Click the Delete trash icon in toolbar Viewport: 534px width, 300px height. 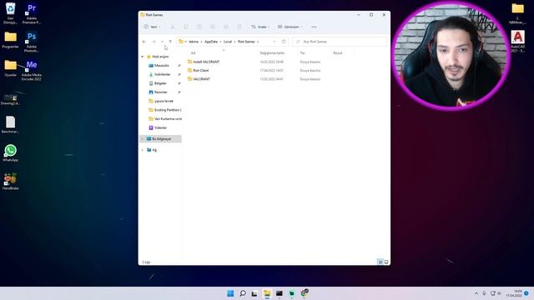(239, 27)
